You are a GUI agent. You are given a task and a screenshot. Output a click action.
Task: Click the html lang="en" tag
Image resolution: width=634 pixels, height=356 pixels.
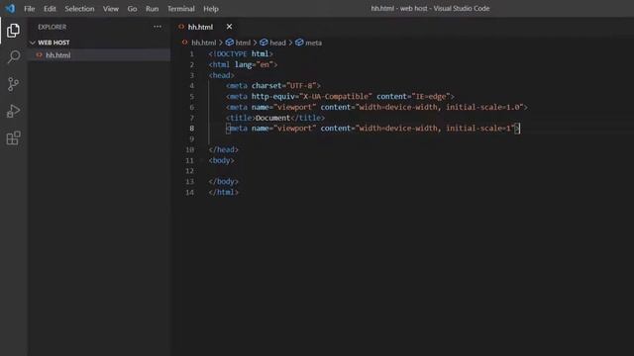coord(243,64)
